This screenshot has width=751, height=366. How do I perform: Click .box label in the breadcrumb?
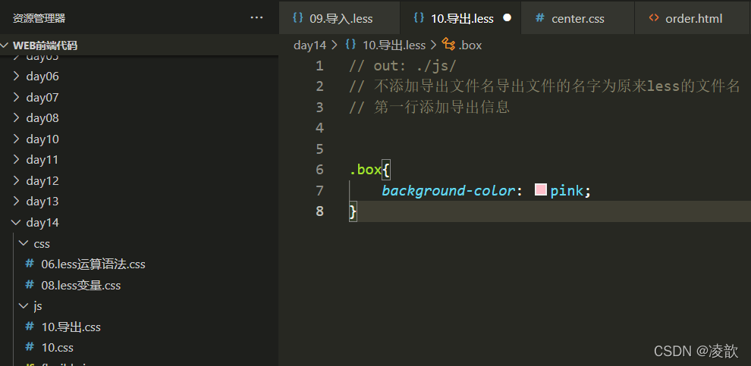[x=470, y=45]
